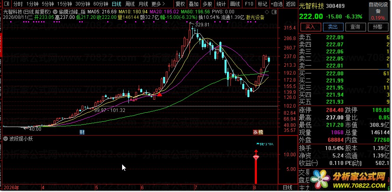Switch to the 60分钟 period tab

[101, 4]
